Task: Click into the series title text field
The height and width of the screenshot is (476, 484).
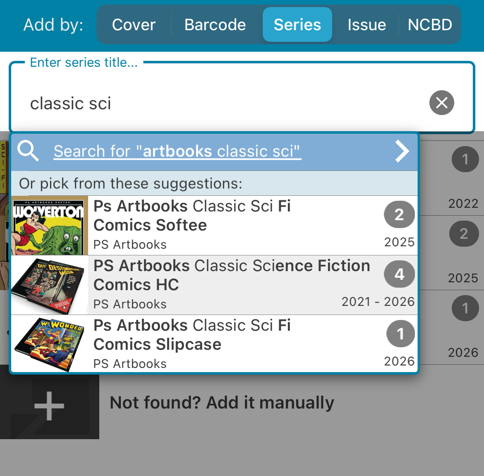Action: click(x=223, y=103)
